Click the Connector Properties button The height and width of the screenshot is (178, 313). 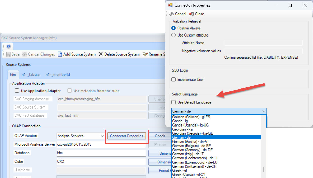(127, 136)
